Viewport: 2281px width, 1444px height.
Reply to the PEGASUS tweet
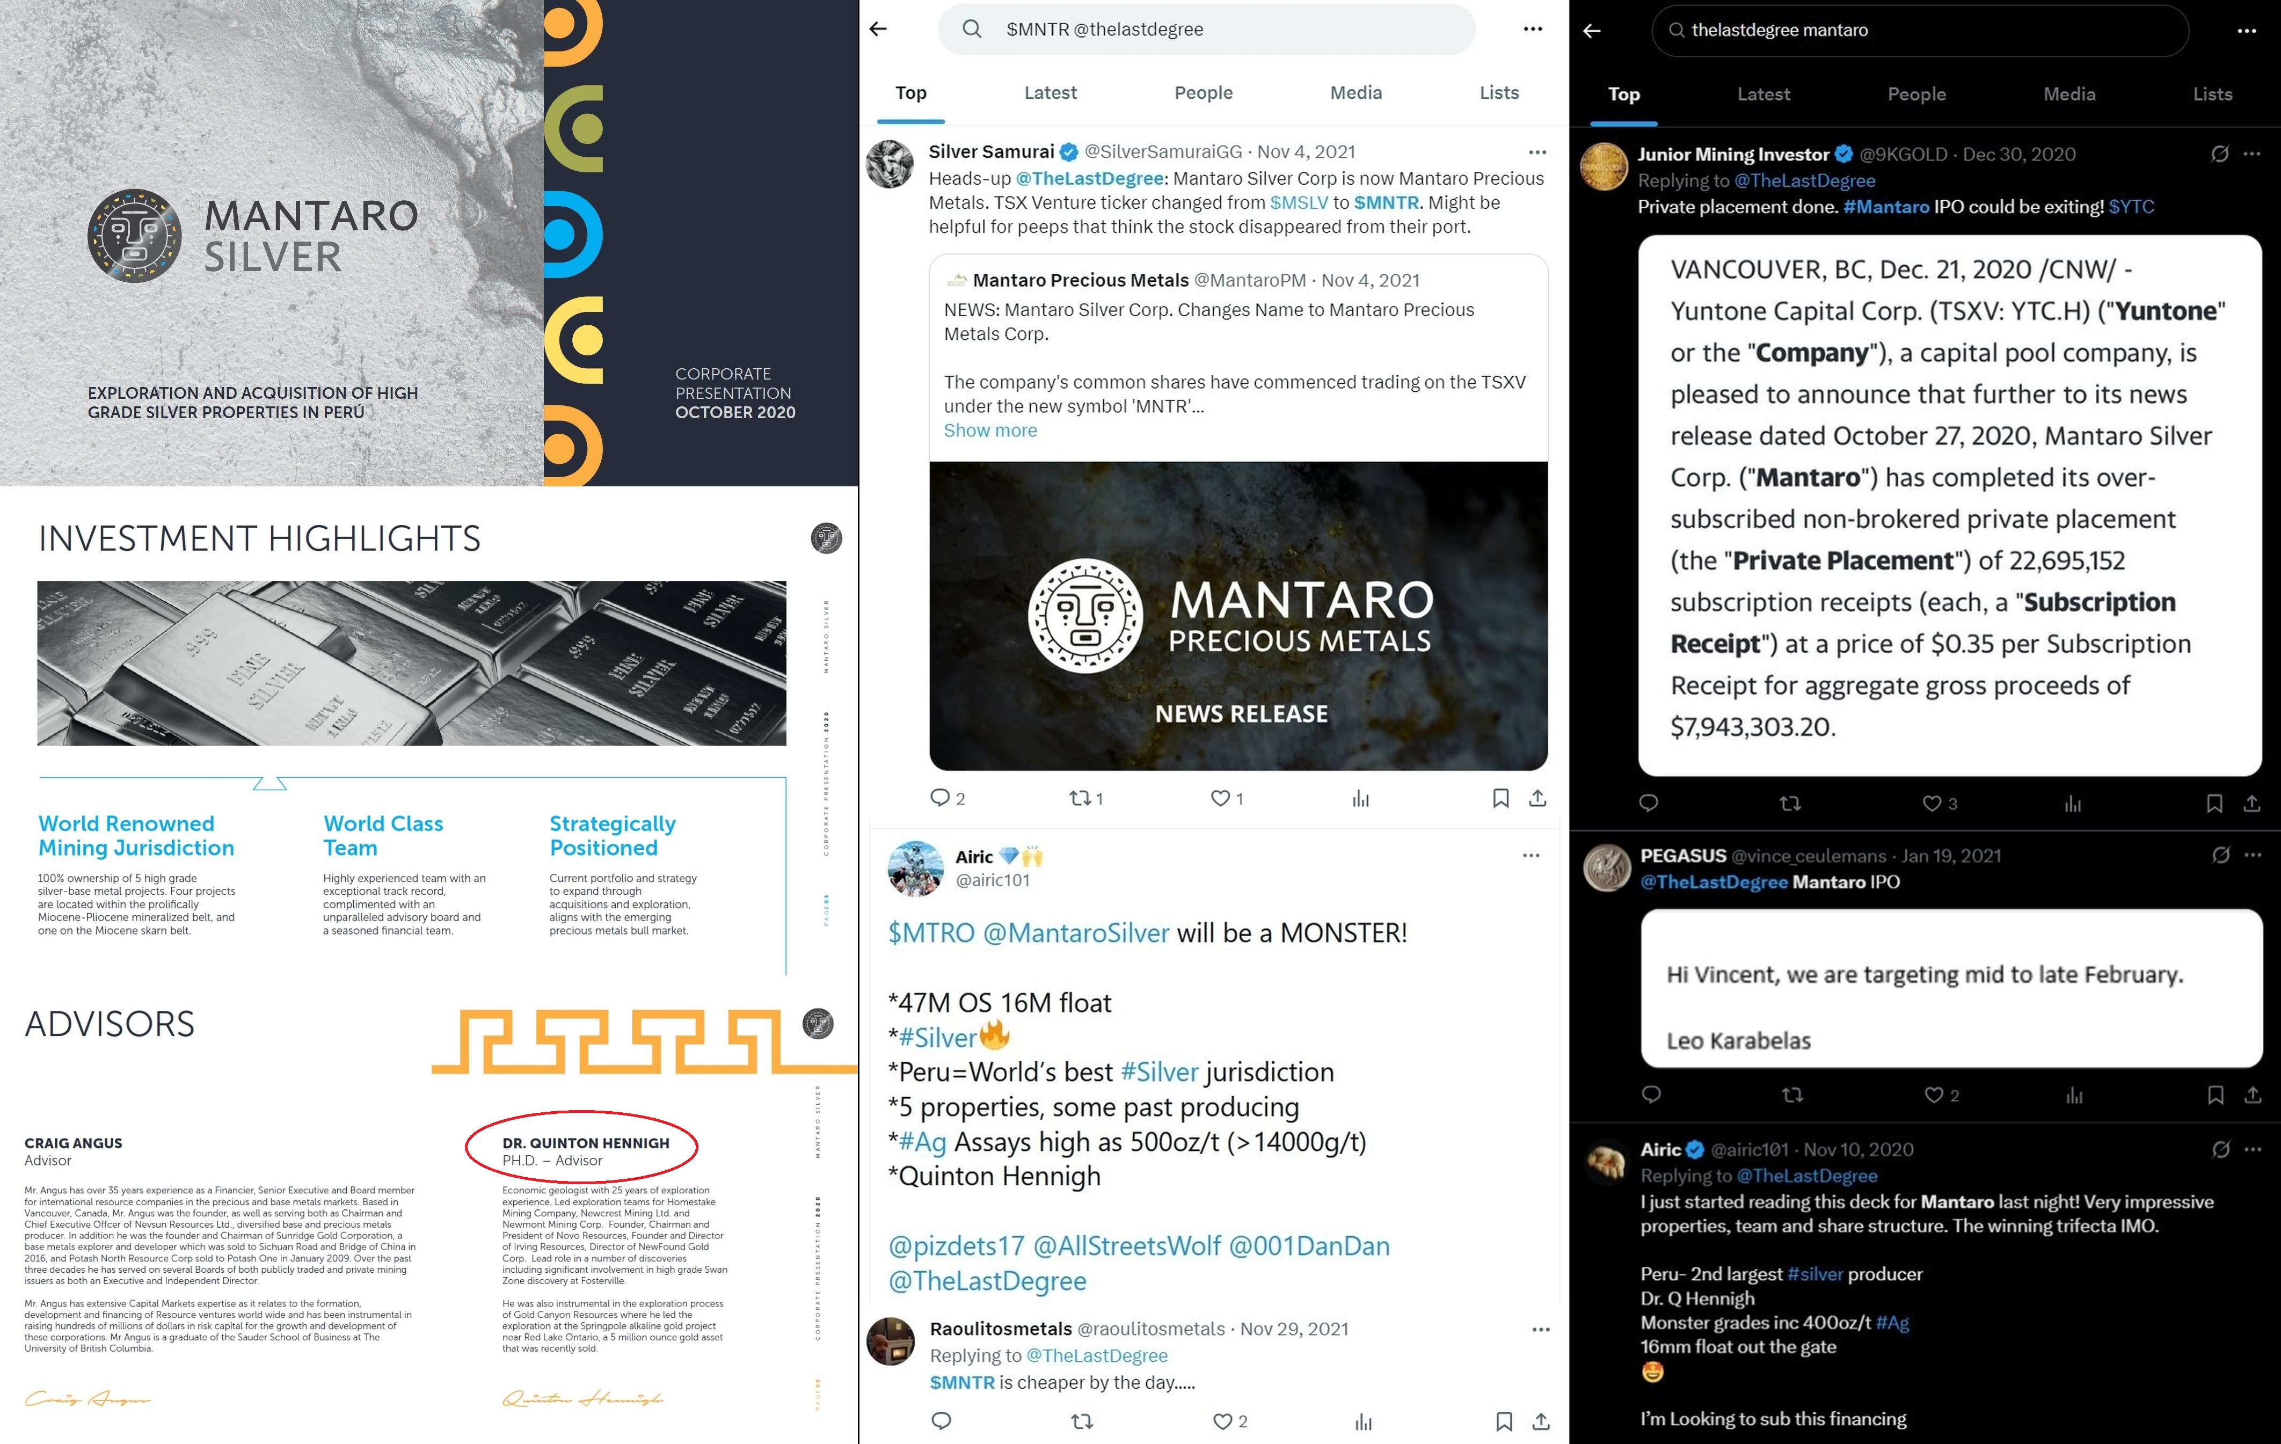(1651, 1095)
